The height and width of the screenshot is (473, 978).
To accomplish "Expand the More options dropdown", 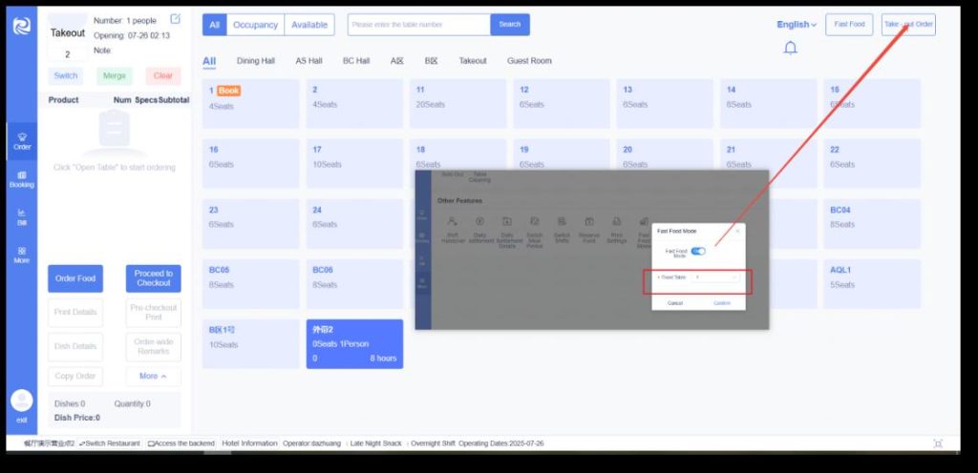I will (153, 376).
